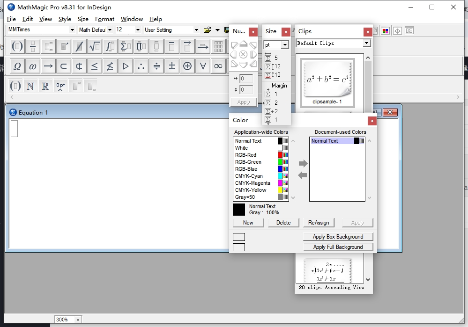Insert the omega symbol
Viewport: 468px width, 327px height.
click(x=33, y=66)
